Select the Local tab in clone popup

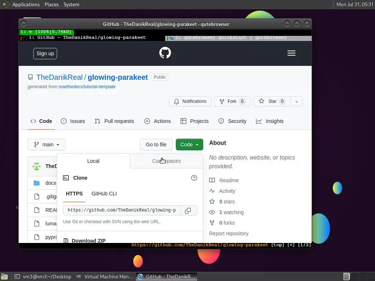tap(93, 161)
